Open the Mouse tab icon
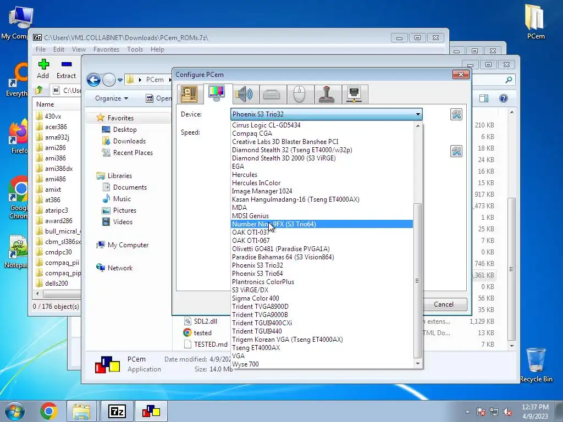 [299, 95]
